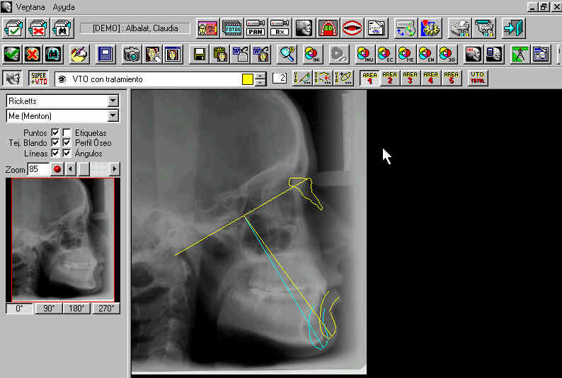Open the RX radiograph module

280,28
